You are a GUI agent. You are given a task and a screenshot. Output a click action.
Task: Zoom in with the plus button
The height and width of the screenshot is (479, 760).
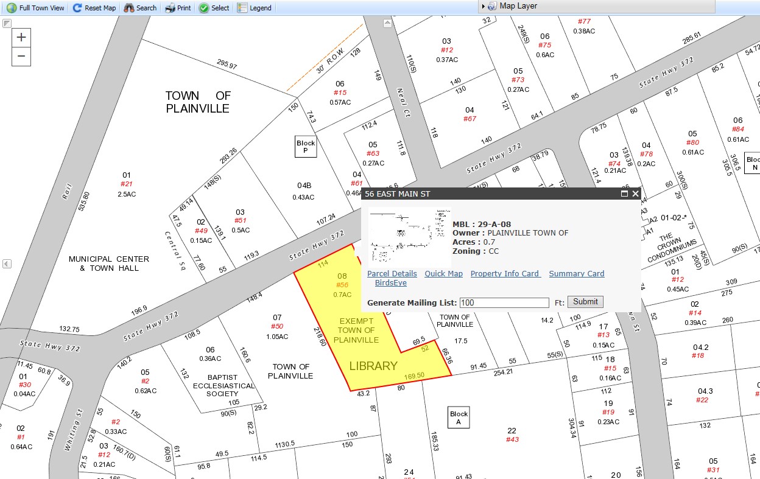(x=21, y=37)
